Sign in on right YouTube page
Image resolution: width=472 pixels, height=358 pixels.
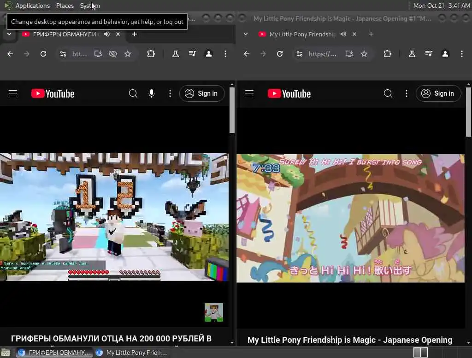click(438, 93)
